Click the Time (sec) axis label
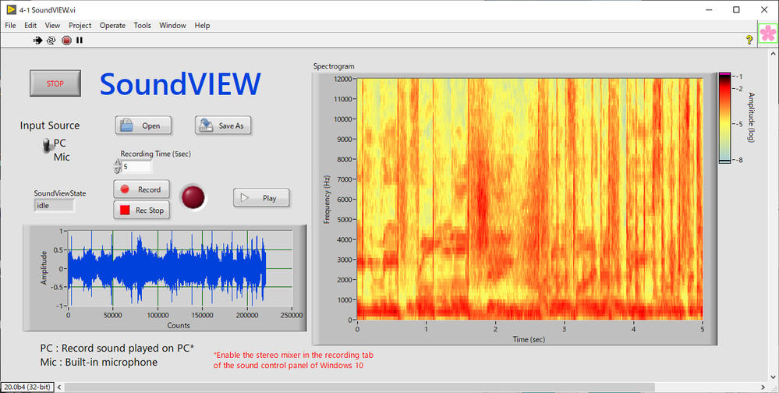 click(x=529, y=339)
